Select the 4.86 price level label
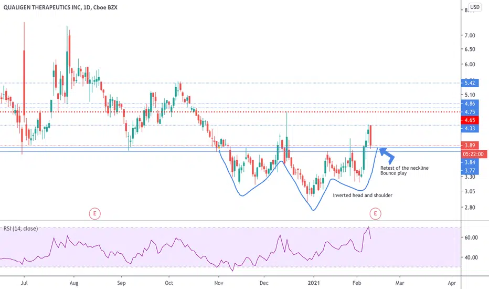489x289 pixels. [470, 104]
